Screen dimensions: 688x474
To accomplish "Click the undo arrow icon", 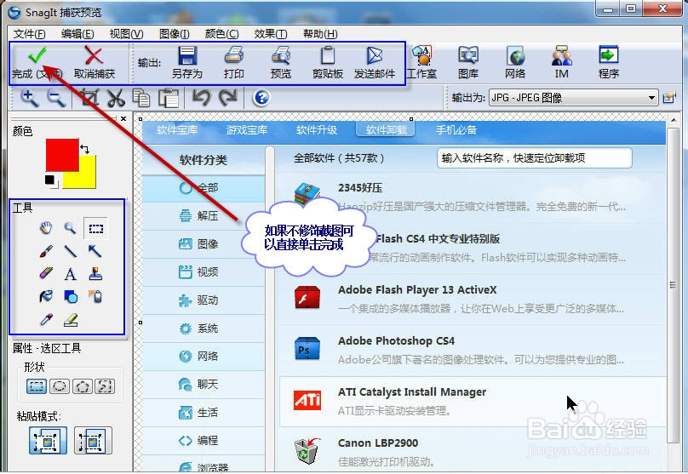I will (x=202, y=97).
